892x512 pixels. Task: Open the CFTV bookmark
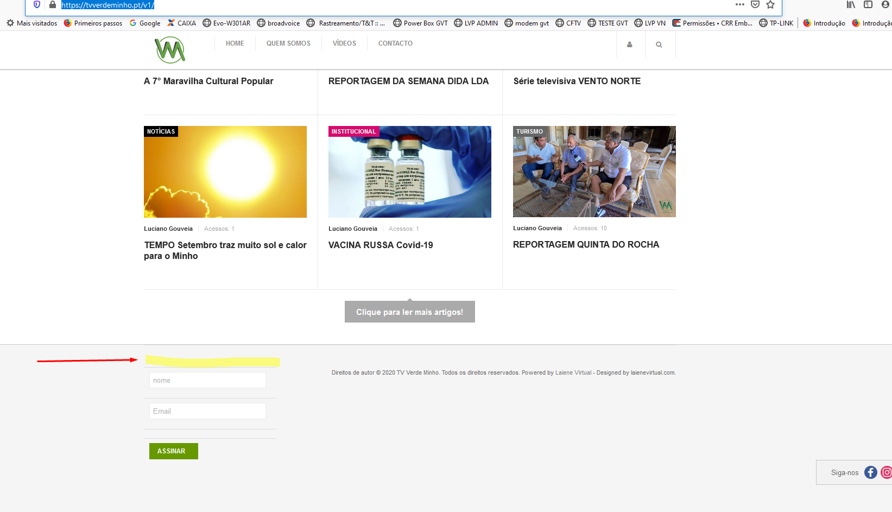click(x=568, y=23)
